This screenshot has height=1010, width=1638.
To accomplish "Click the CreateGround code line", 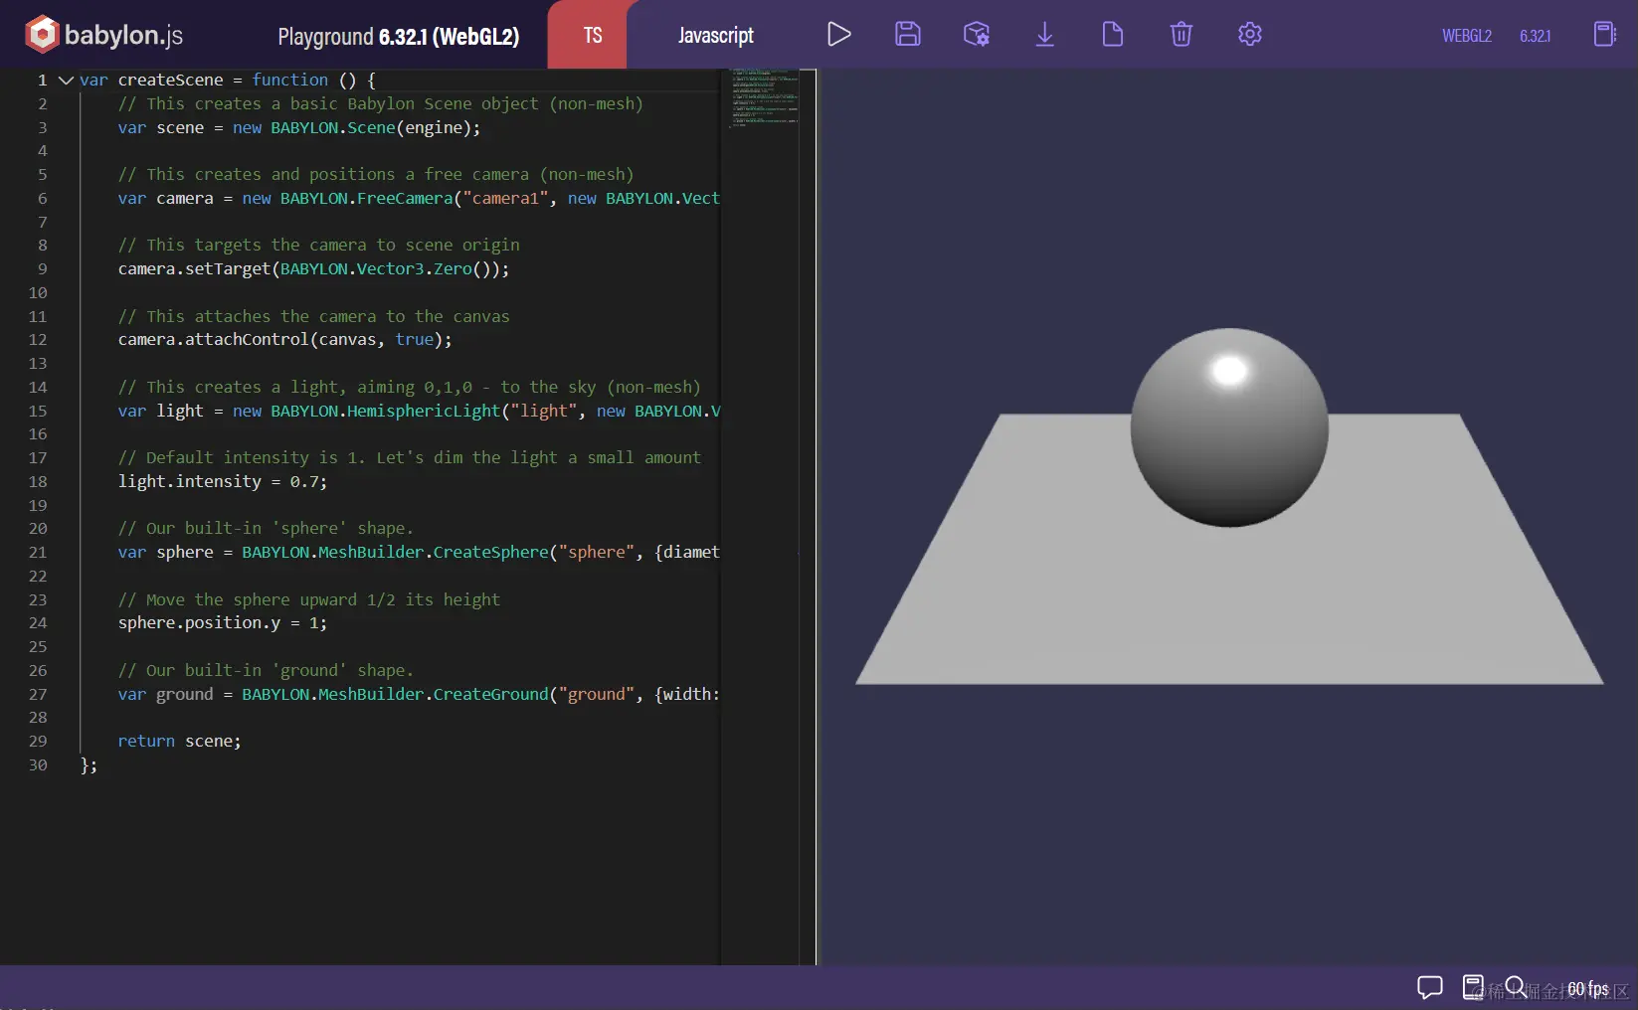I will 419,694.
